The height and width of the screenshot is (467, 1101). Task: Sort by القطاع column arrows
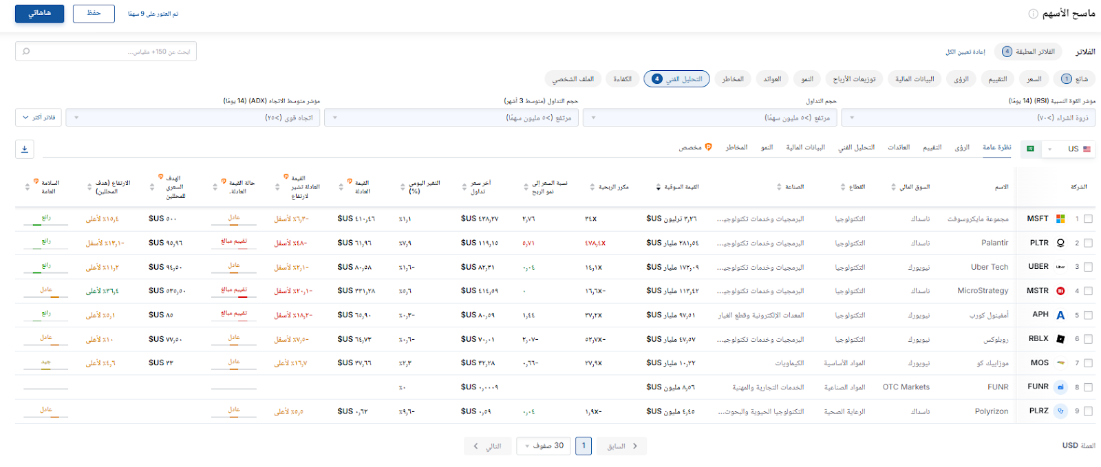point(843,187)
